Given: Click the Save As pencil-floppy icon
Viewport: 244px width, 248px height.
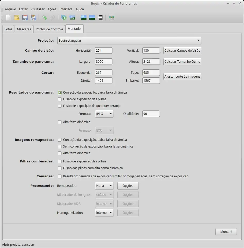Looking at the screenshot, I should point(33,17).
